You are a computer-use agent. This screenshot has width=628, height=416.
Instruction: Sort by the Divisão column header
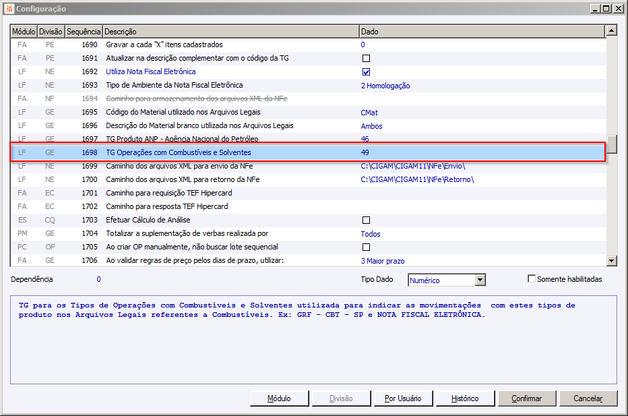51,31
